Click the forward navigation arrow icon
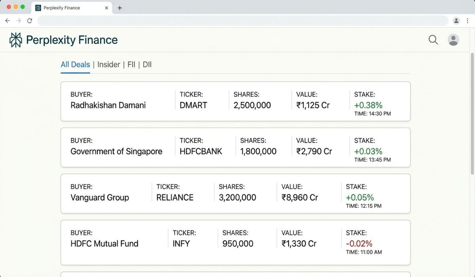Screen dimensions: 475x277 19,21
